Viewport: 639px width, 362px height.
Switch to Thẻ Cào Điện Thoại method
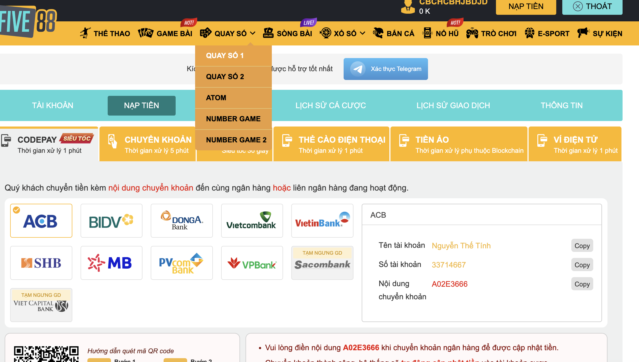pyautogui.click(x=331, y=144)
